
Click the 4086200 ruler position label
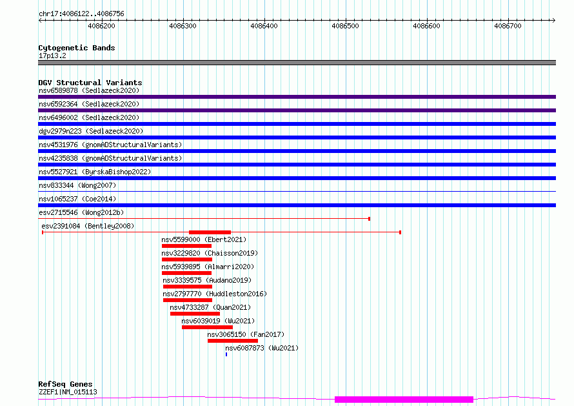[101, 26]
